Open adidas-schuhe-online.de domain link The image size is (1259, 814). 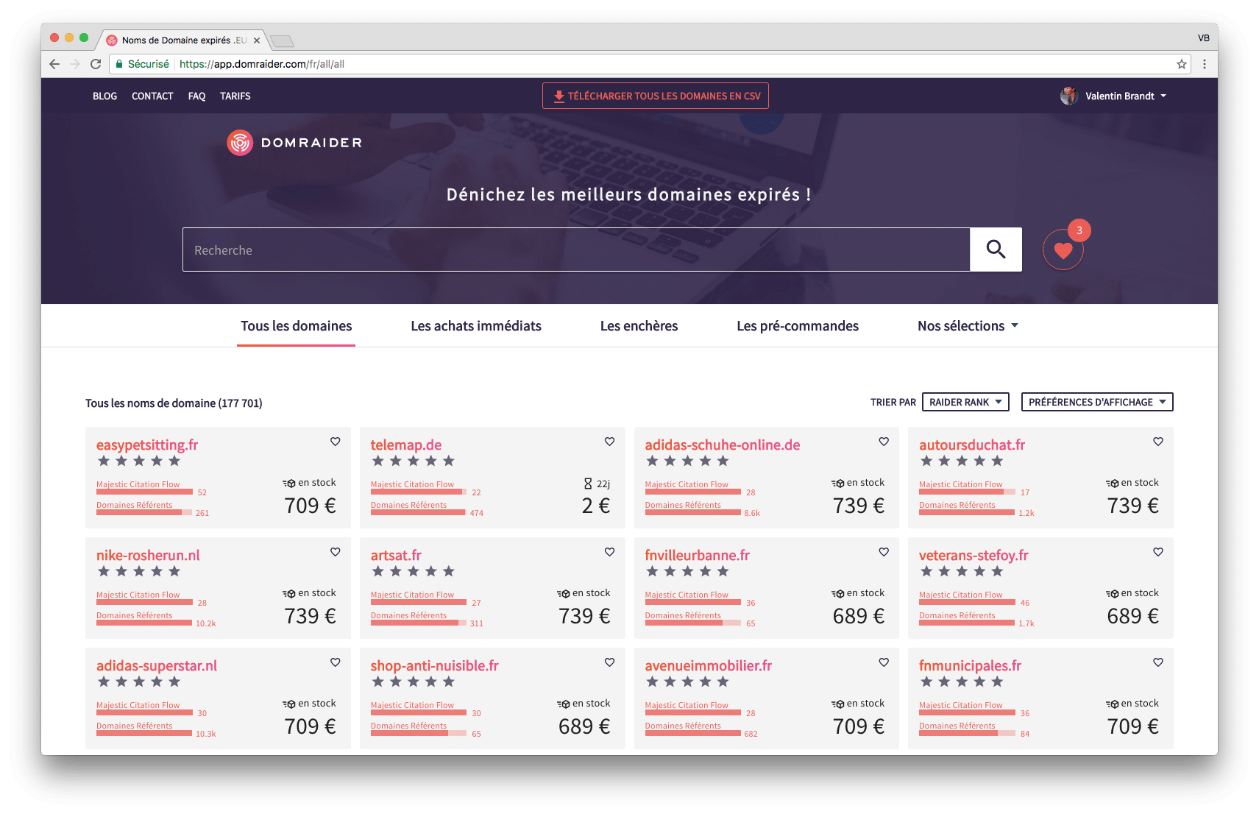tap(723, 445)
